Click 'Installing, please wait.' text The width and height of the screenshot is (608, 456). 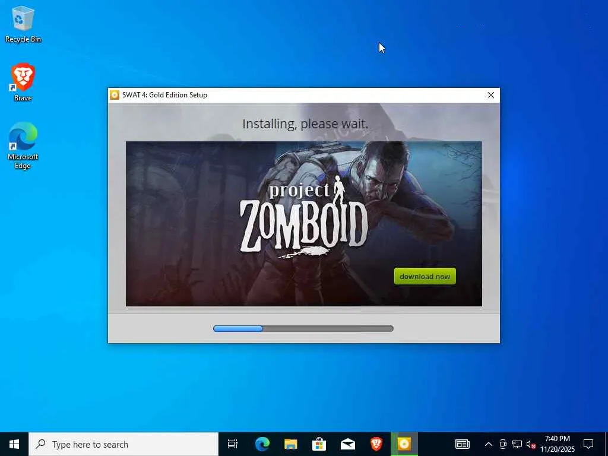point(305,123)
